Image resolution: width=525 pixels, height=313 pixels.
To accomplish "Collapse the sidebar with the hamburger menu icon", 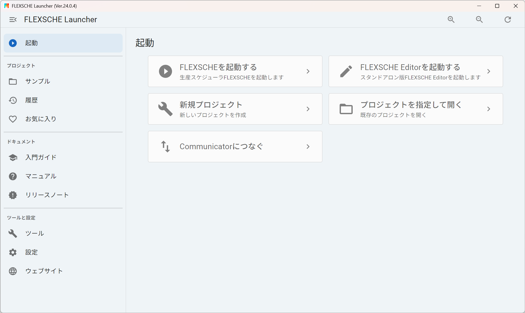I will click(13, 20).
